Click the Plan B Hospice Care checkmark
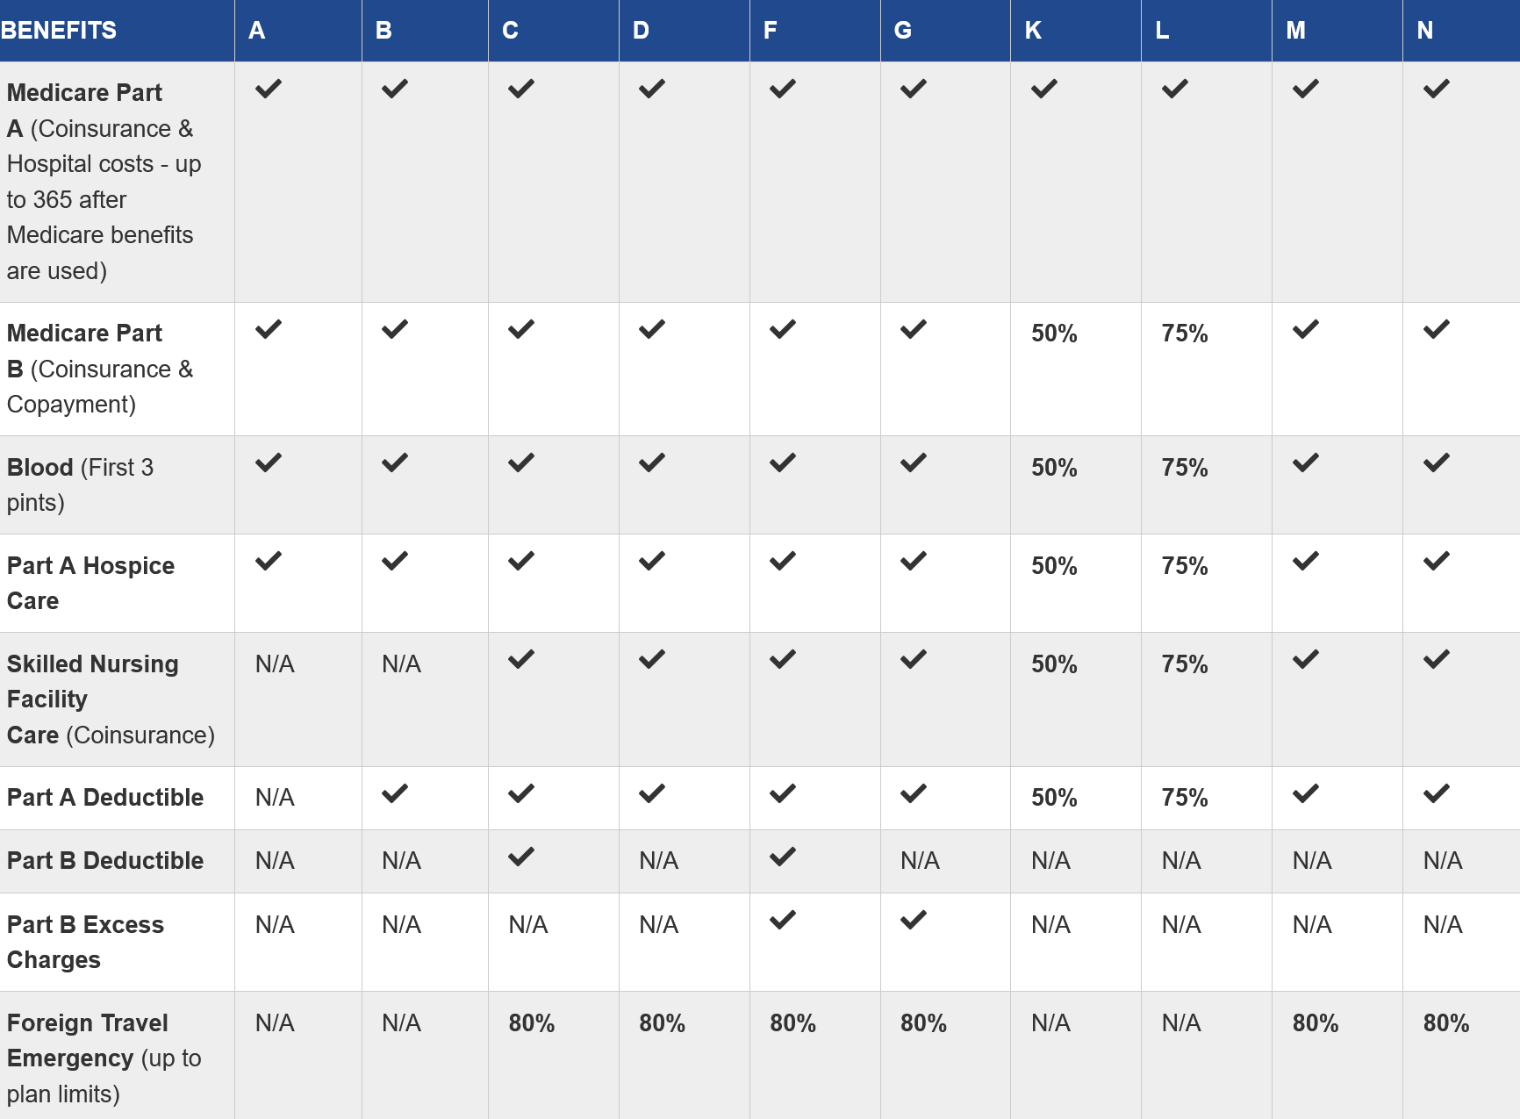 [x=395, y=561]
